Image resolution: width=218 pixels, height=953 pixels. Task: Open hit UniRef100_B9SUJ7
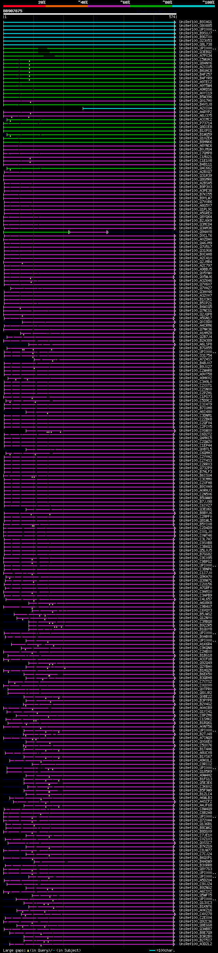196,33
